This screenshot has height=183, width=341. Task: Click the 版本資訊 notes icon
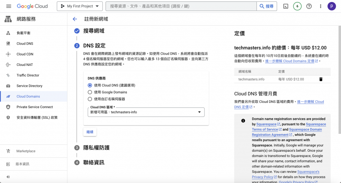pyautogui.click(x=8, y=164)
